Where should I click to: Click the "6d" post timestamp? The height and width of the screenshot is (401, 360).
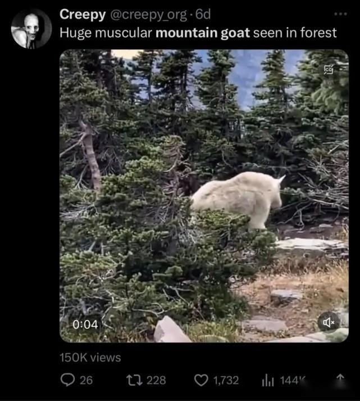[x=203, y=14]
